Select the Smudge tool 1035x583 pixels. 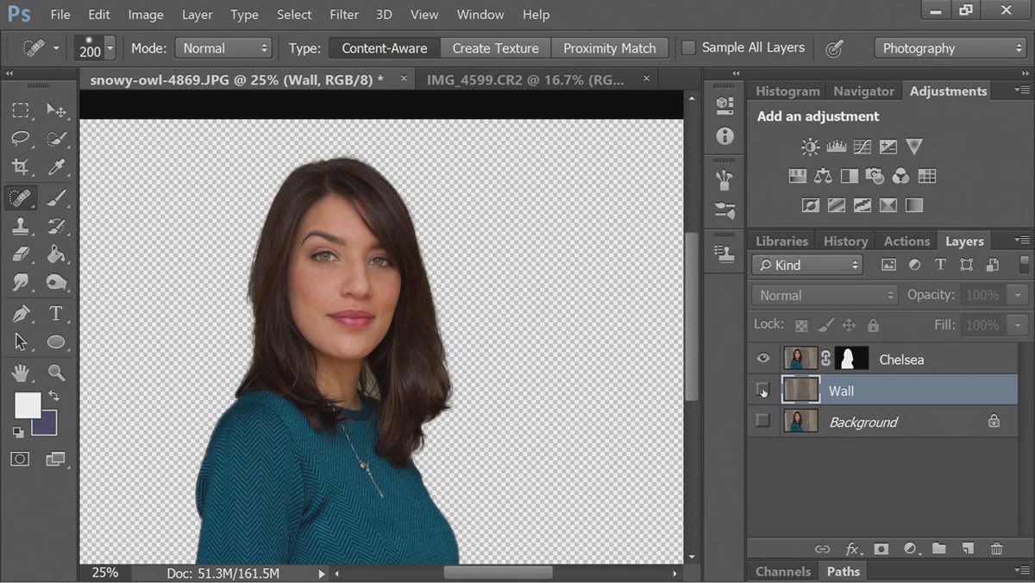[21, 283]
